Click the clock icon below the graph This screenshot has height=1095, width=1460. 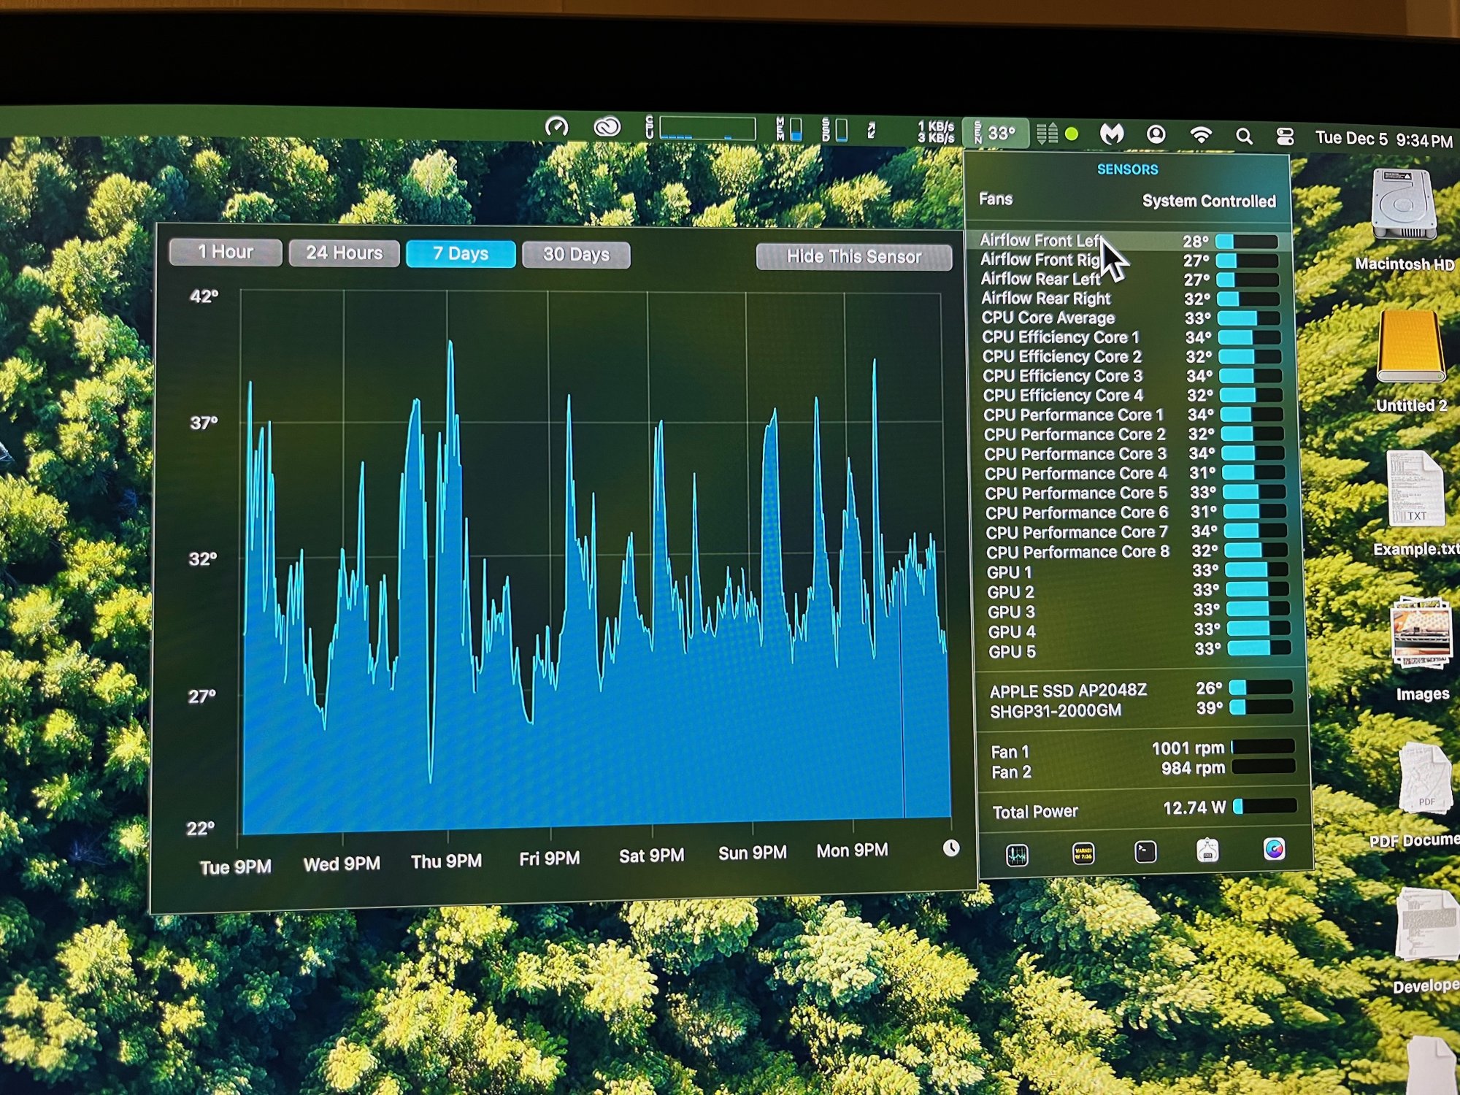950,848
